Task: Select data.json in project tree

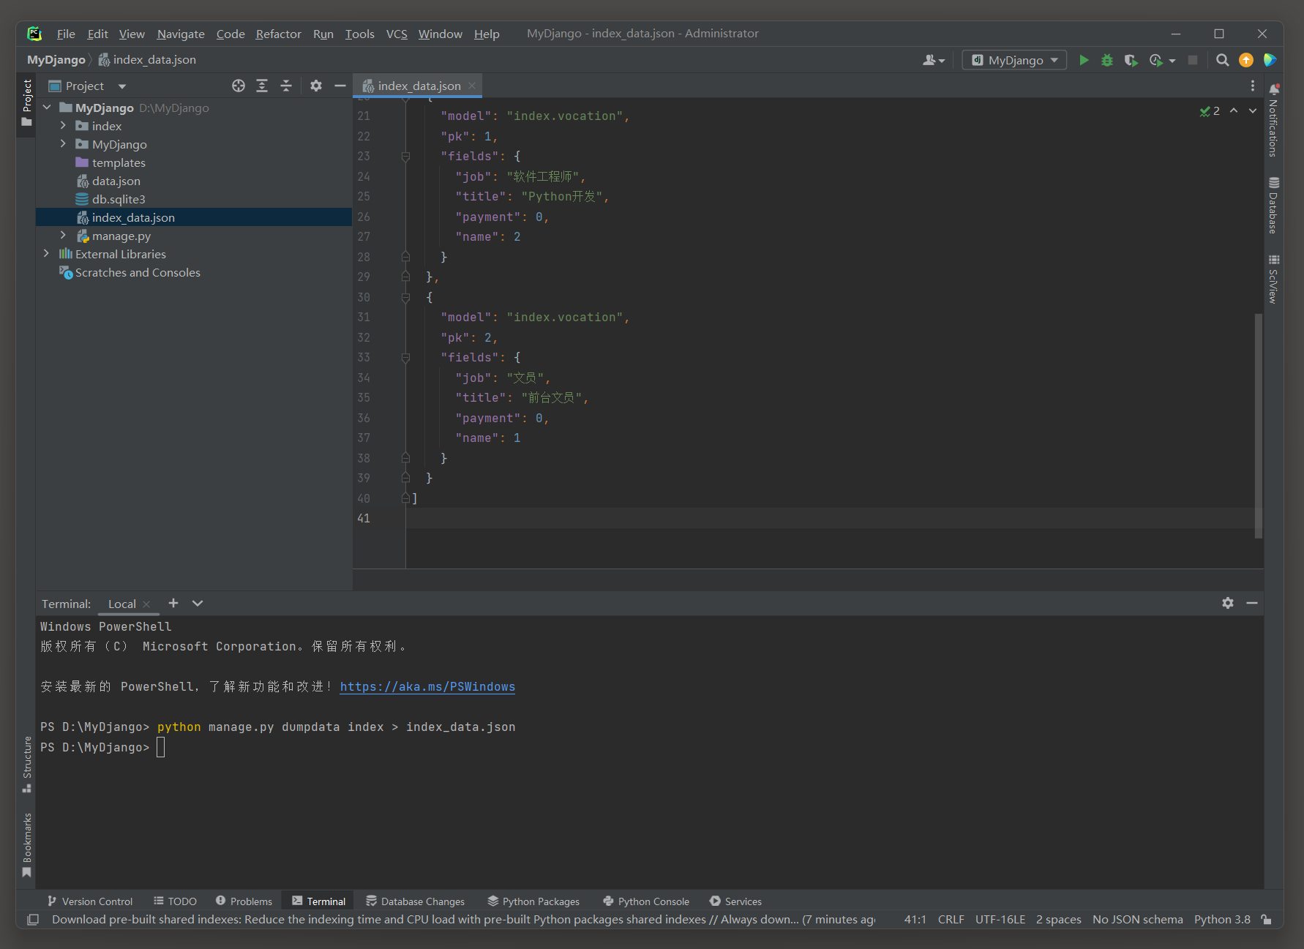Action: (116, 181)
